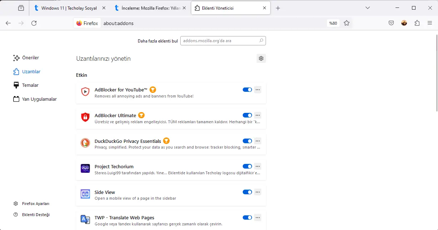This screenshot has height=230, width=438.
Task: Open the Öneriler section
Action: pos(26,58)
